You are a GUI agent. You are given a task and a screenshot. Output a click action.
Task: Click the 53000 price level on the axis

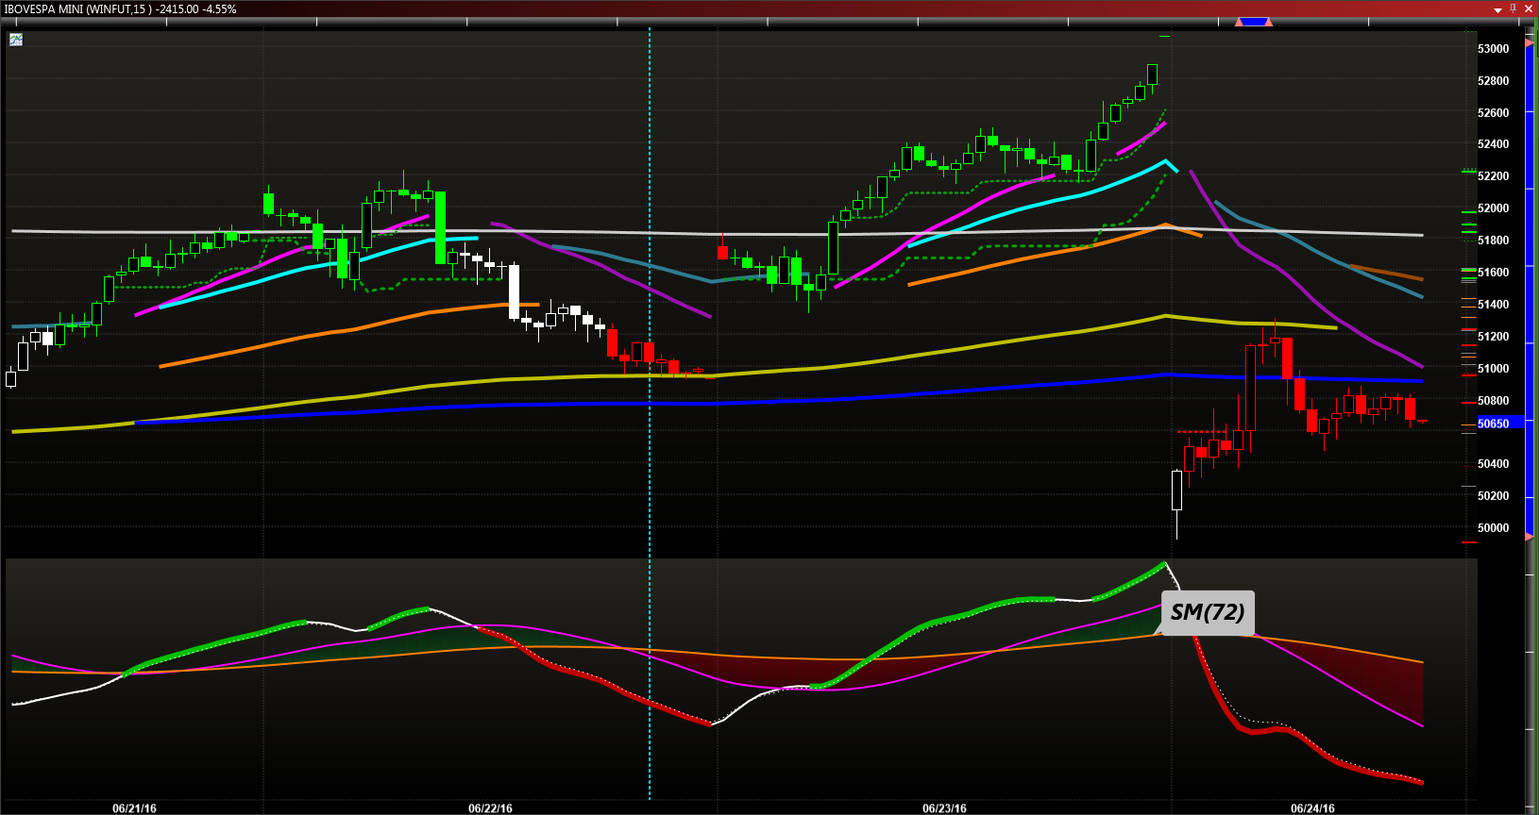tap(1493, 48)
